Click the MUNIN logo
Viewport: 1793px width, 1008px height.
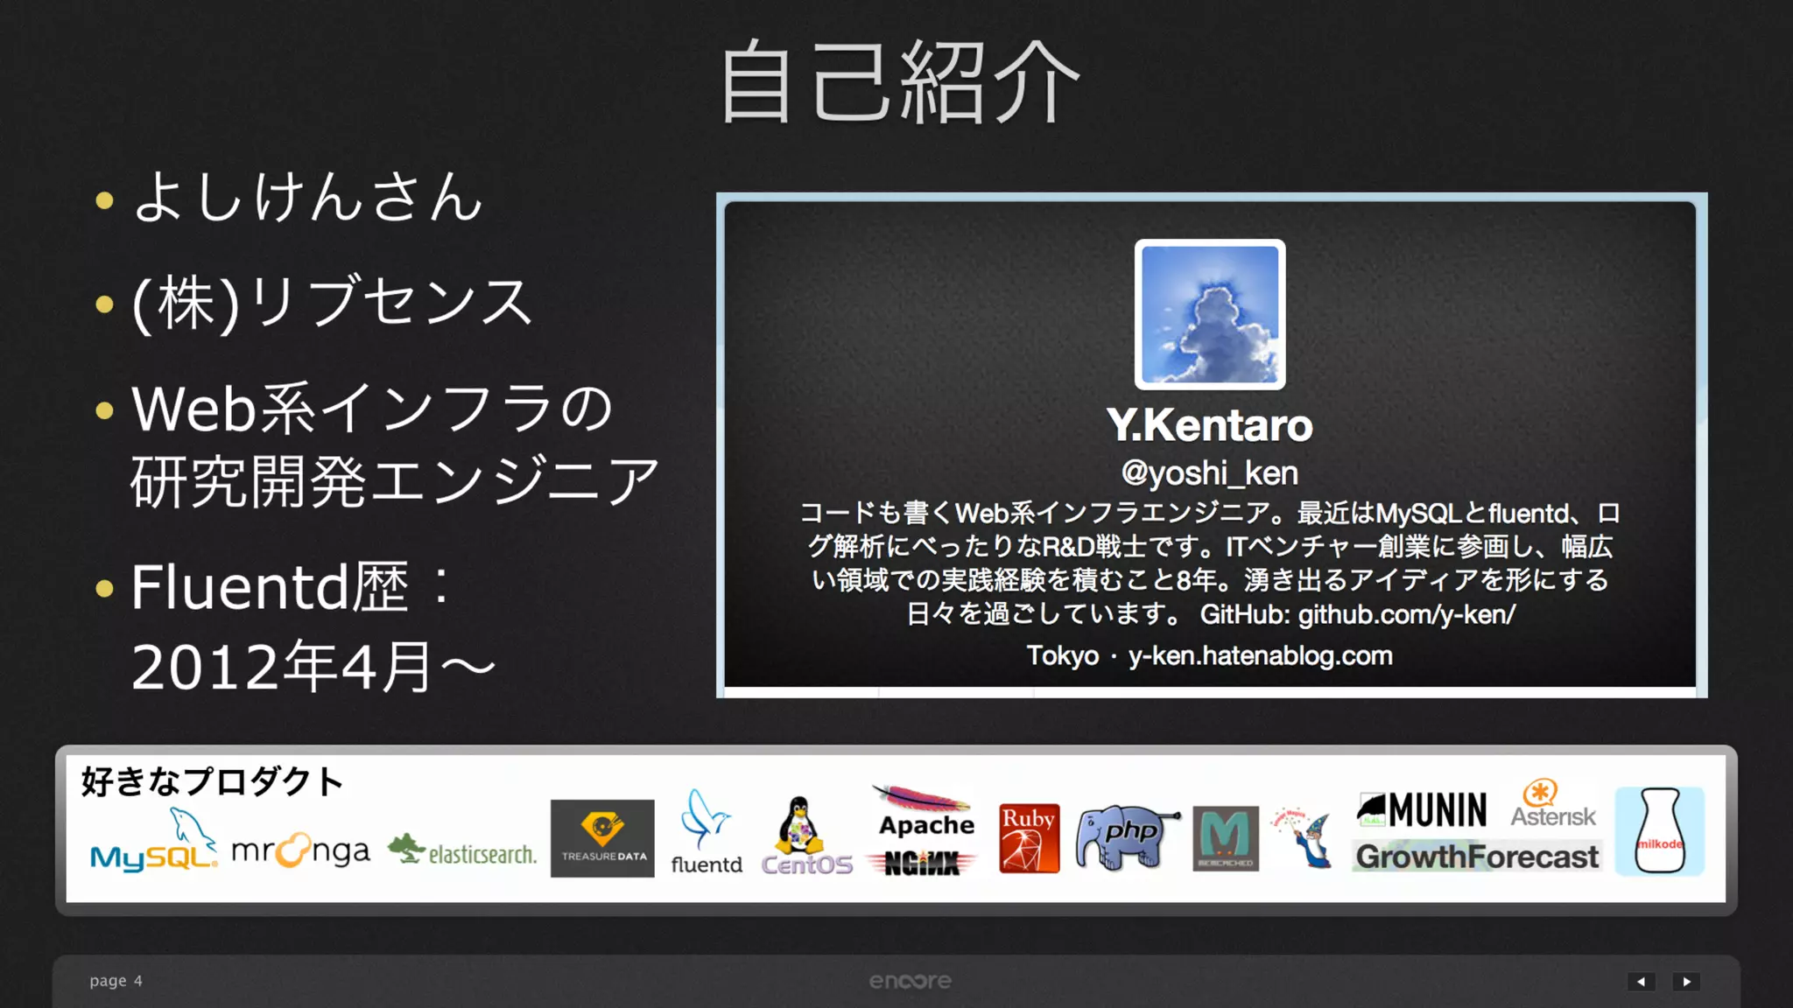1423,809
